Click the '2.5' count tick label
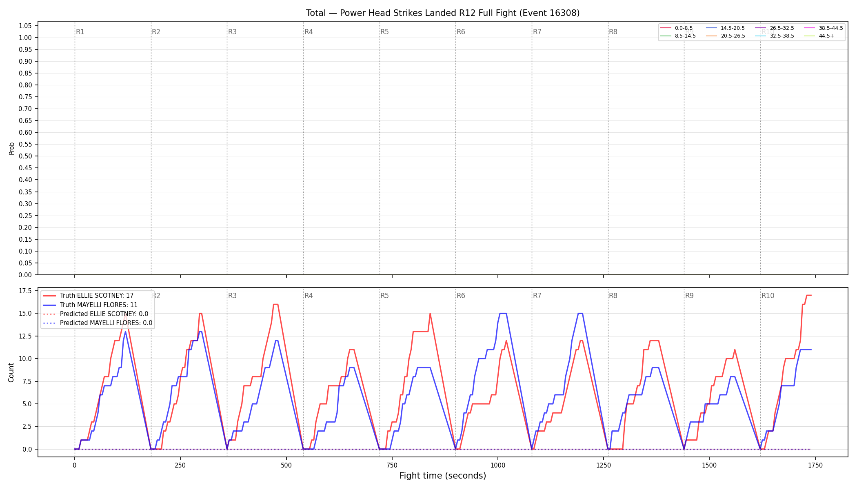The width and height of the screenshot is (857, 490). 27,426
